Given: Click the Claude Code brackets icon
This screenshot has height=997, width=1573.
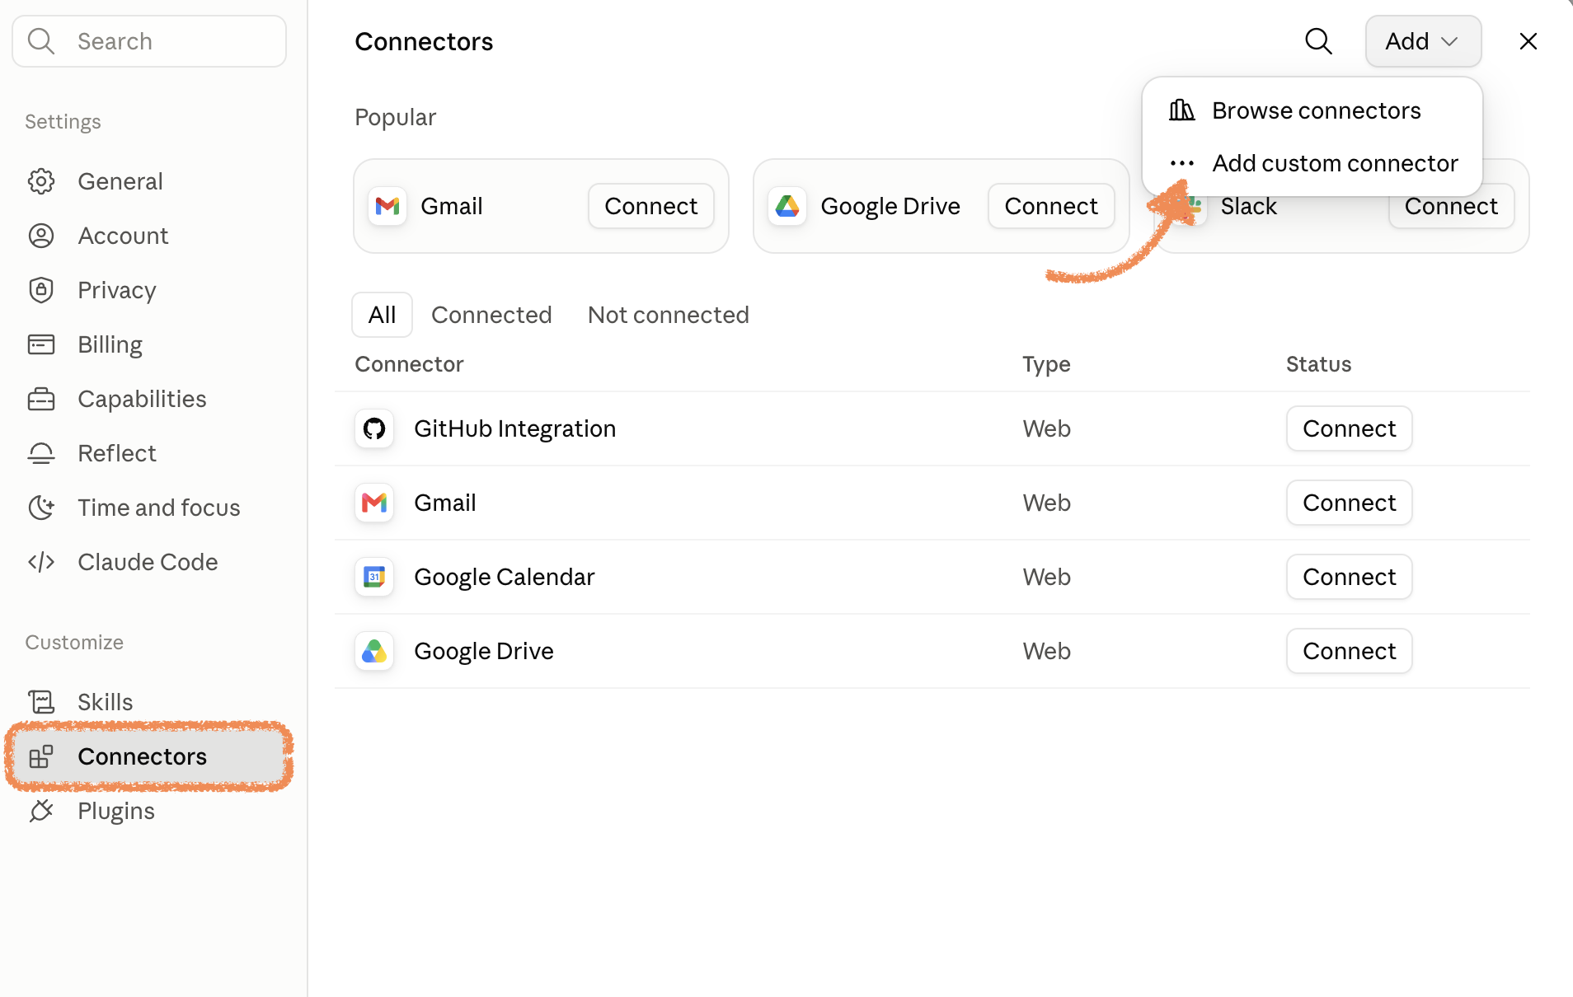Looking at the screenshot, I should click(x=41, y=562).
